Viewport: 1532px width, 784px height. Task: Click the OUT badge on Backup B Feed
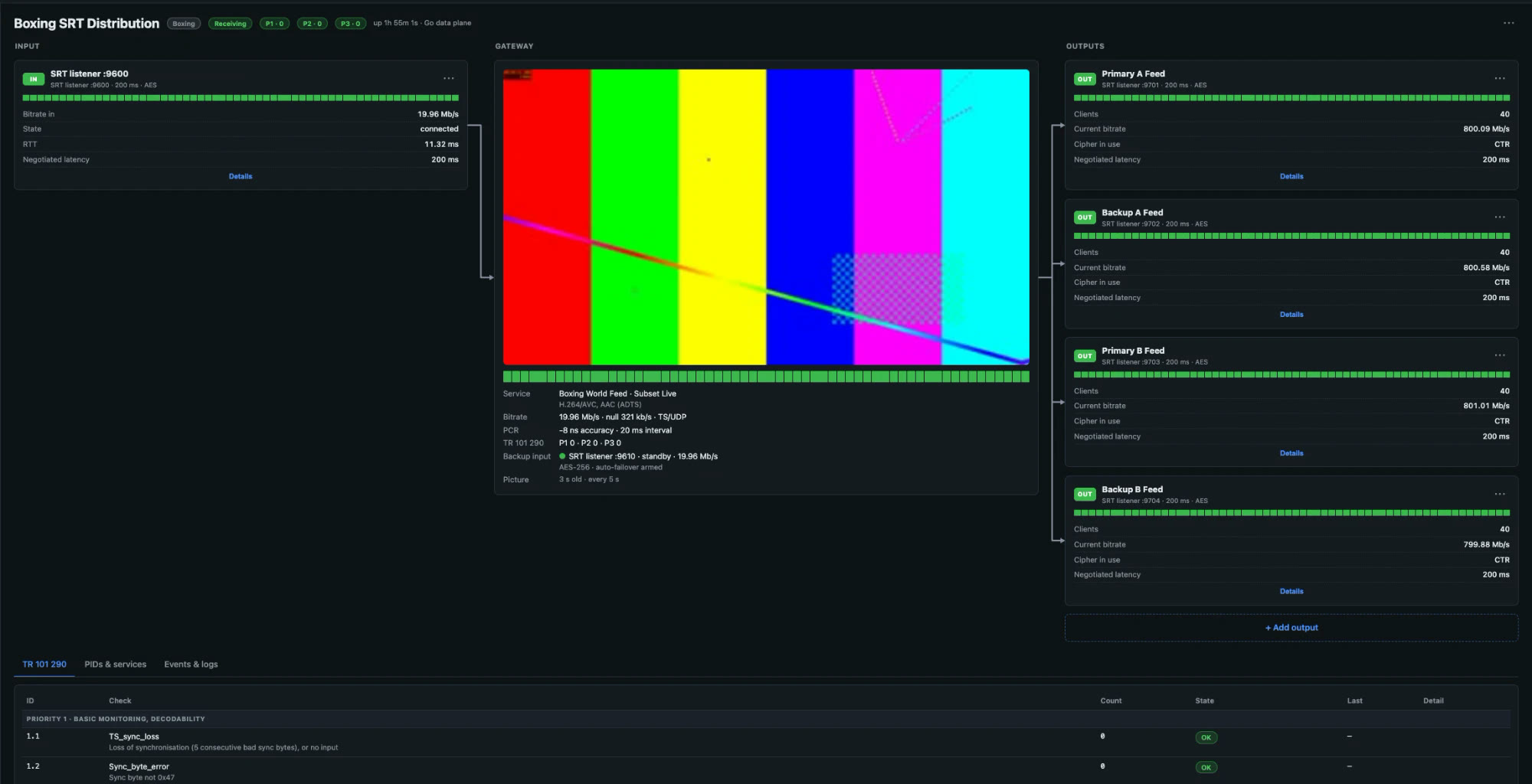[1085, 495]
